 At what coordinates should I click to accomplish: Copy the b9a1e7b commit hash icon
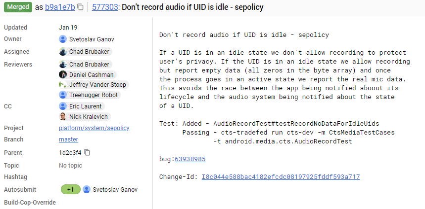pos(81,7)
